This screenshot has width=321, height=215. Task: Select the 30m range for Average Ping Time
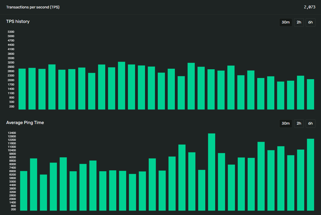pos(286,123)
